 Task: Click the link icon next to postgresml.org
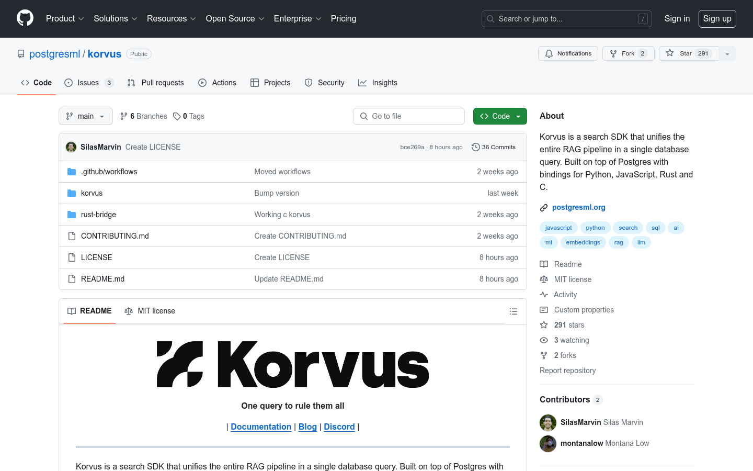tap(544, 208)
